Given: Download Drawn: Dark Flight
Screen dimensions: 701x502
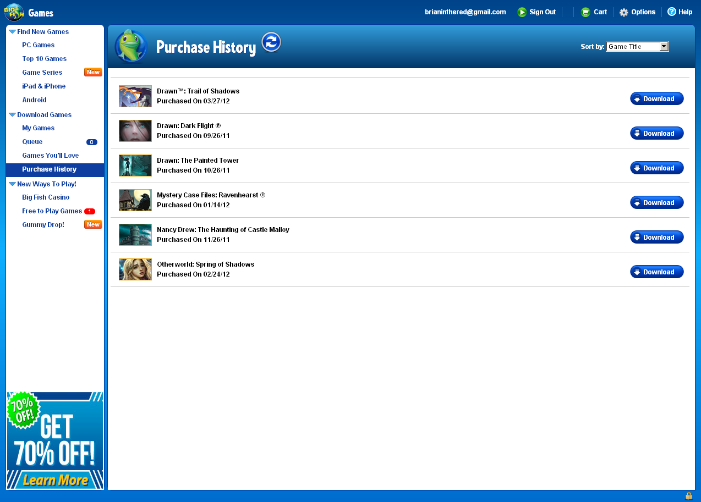Looking at the screenshot, I should [x=657, y=134].
